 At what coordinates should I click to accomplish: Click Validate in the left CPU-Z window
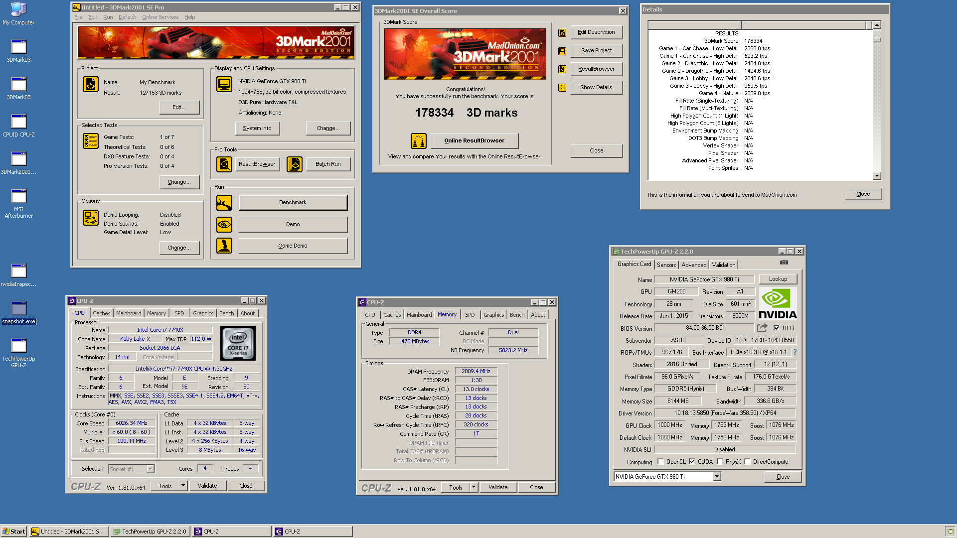coord(207,486)
